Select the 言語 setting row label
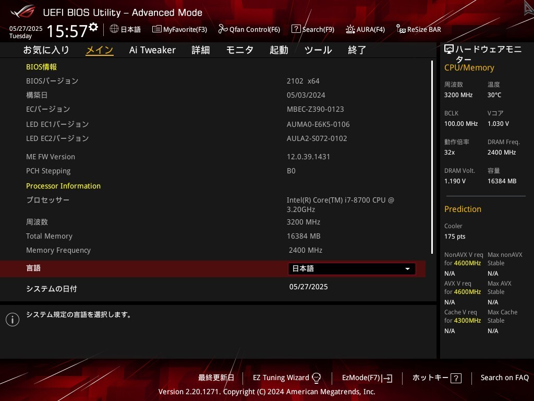Screen dimensions: 534x401 coord(33,268)
